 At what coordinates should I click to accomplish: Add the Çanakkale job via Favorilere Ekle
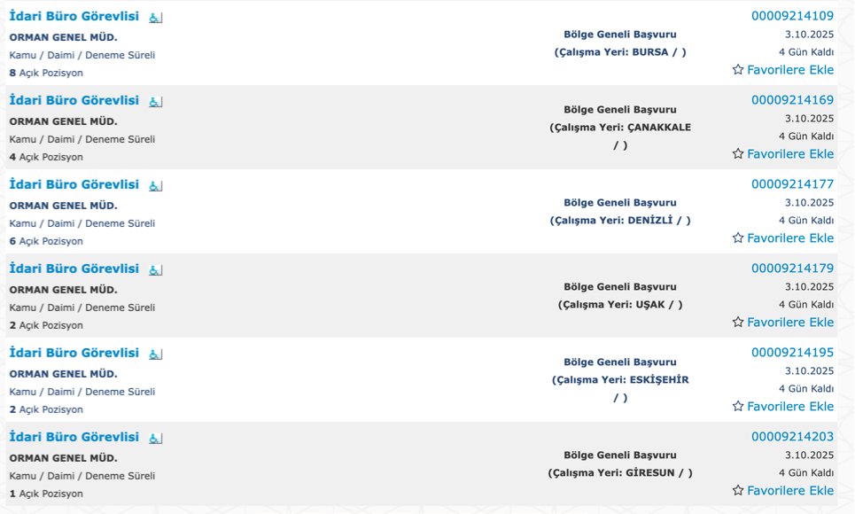[789, 154]
